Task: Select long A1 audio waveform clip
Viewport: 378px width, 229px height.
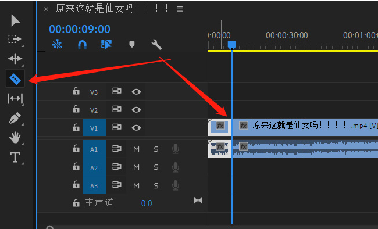Action: pyautogui.click(x=305, y=149)
